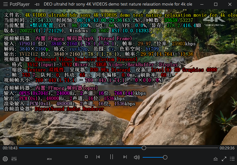Click the seek bar progress handle

144,148
